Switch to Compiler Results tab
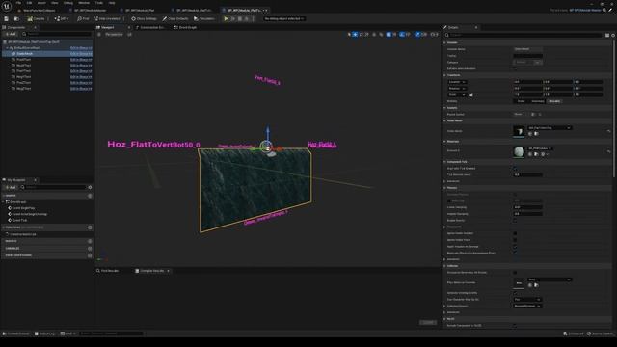This screenshot has width=617, height=347. [x=152, y=271]
